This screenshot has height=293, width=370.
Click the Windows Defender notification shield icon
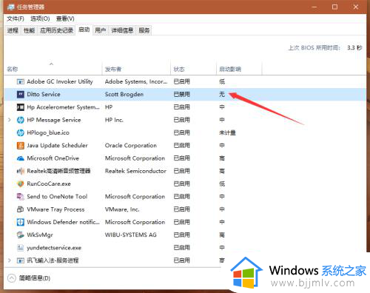pyautogui.click(x=20, y=222)
